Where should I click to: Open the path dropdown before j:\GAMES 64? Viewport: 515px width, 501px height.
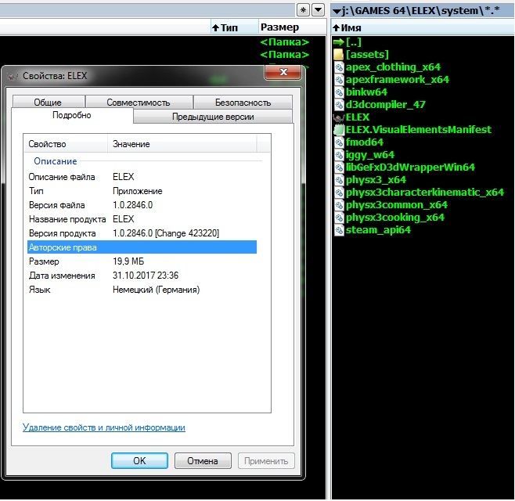point(337,12)
